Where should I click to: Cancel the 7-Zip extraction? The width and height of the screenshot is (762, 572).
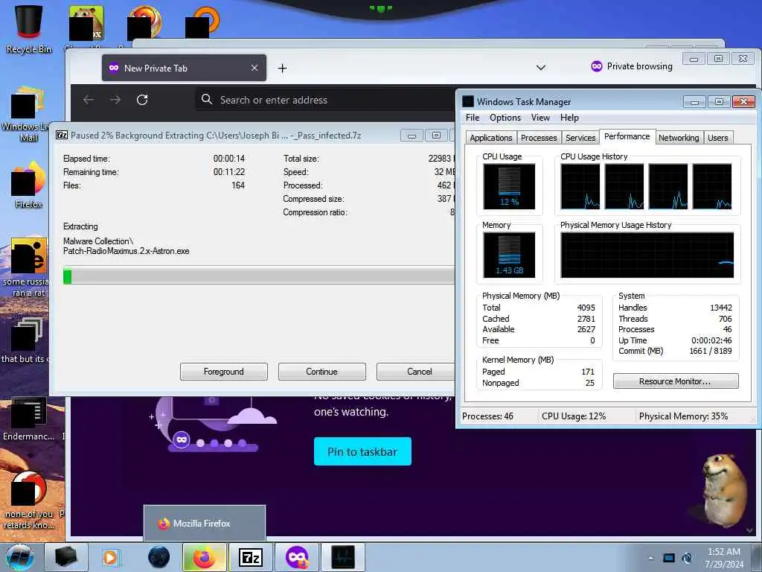(417, 372)
